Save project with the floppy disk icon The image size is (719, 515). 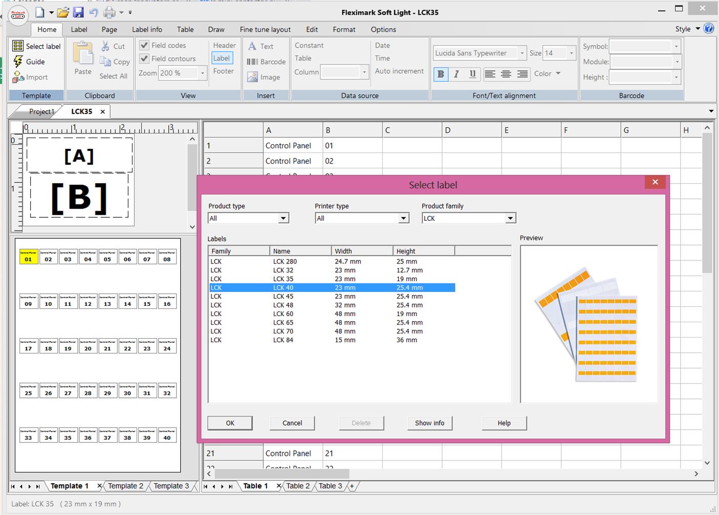pyautogui.click(x=78, y=12)
